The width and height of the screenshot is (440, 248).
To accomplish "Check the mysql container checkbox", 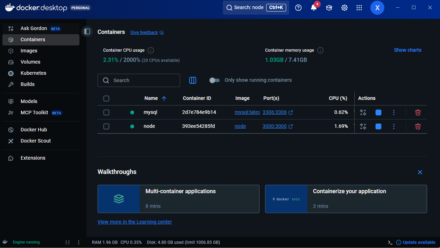I will coord(106,112).
